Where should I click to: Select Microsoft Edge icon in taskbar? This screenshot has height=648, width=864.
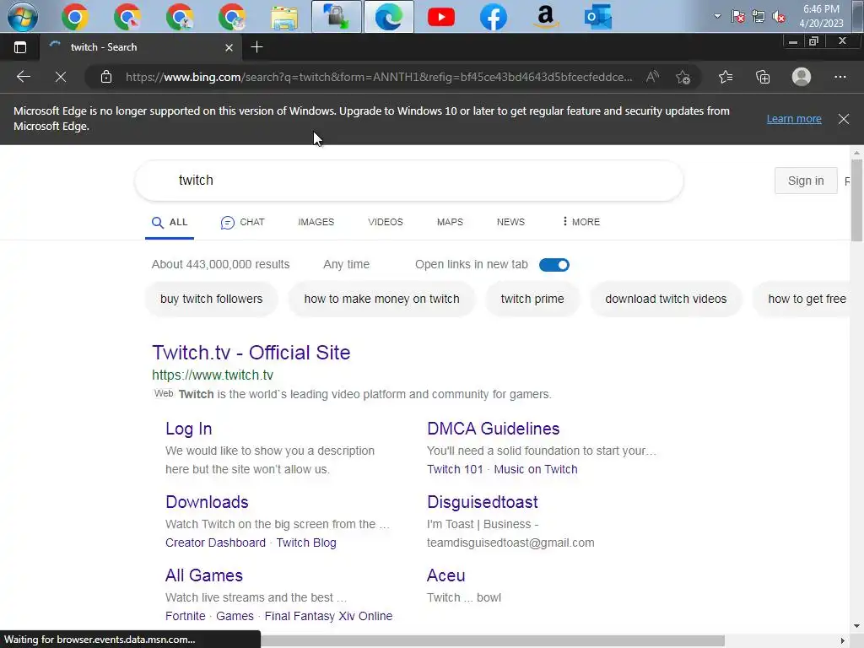pos(389,17)
